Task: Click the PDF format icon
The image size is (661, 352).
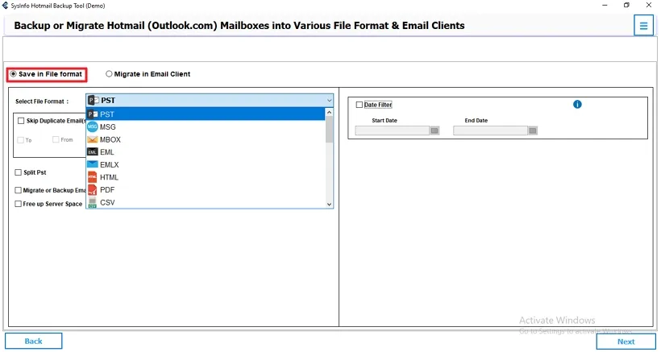Action: point(93,190)
